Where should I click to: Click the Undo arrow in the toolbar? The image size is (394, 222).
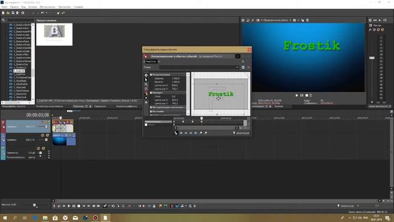(x=42, y=13)
